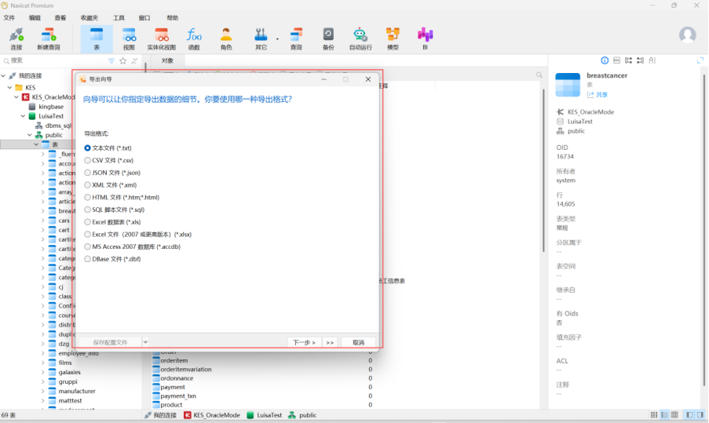Open the Favorites (收藏夹) menu
Screen dimensions: 709x423
point(90,17)
